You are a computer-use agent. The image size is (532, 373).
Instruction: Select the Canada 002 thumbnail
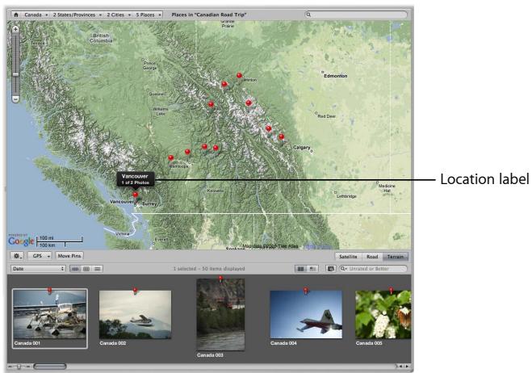[x=135, y=315]
